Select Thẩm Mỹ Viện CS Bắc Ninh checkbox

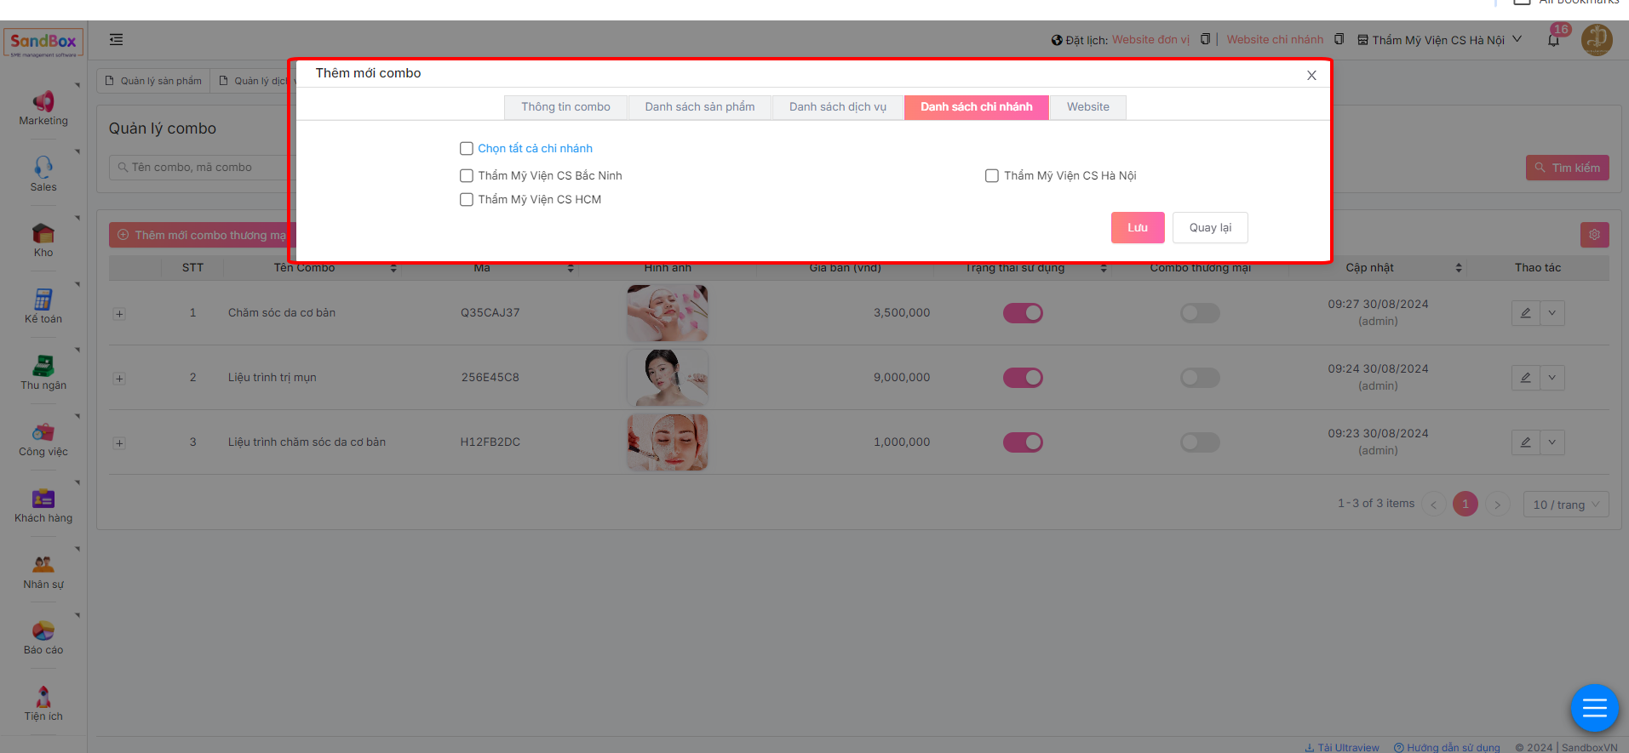(467, 176)
